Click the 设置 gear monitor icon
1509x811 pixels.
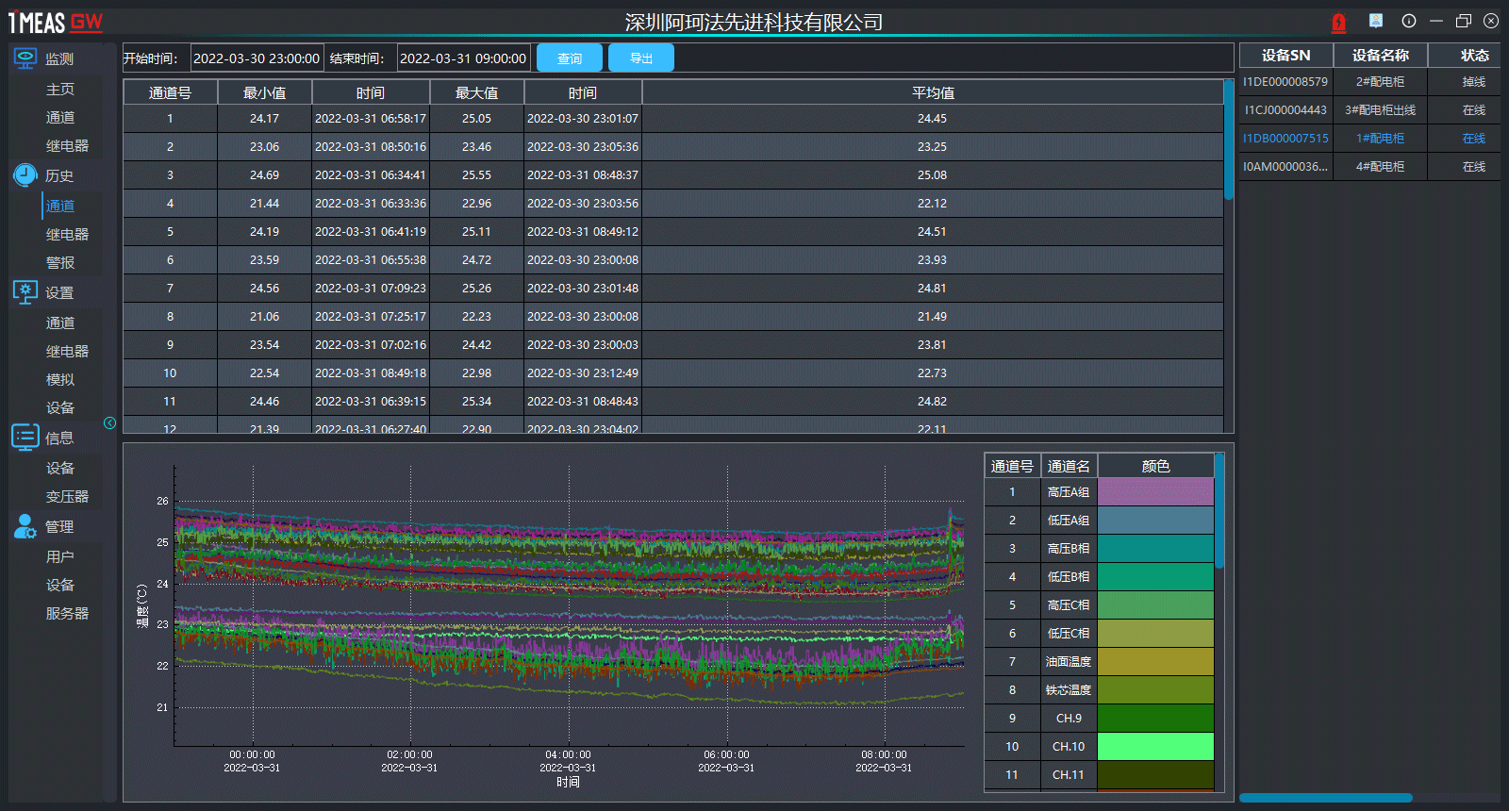point(25,292)
